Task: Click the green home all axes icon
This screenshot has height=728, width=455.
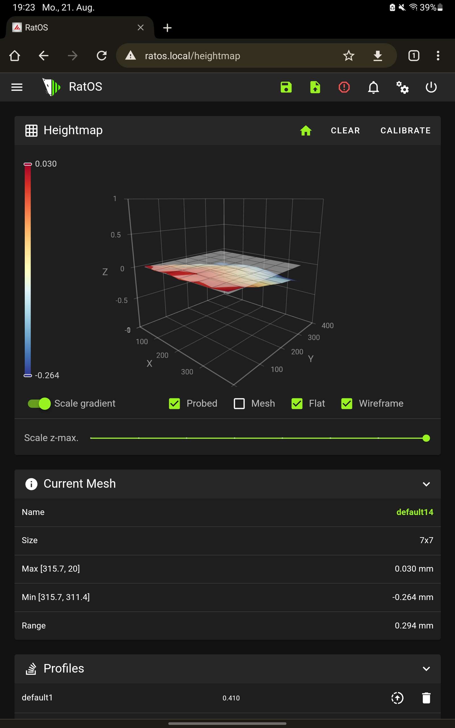Action: (306, 131)
